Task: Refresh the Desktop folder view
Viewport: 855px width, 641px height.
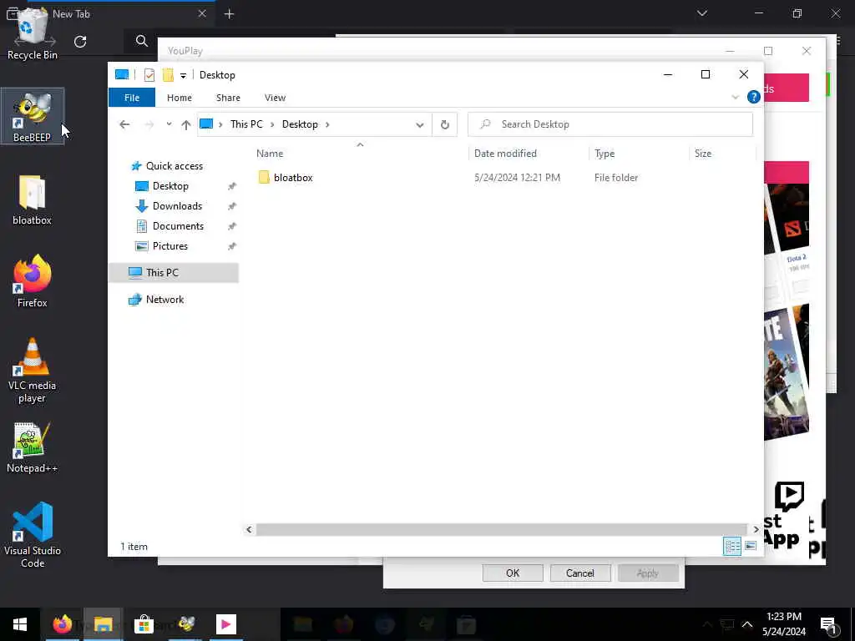Action: 445,124
